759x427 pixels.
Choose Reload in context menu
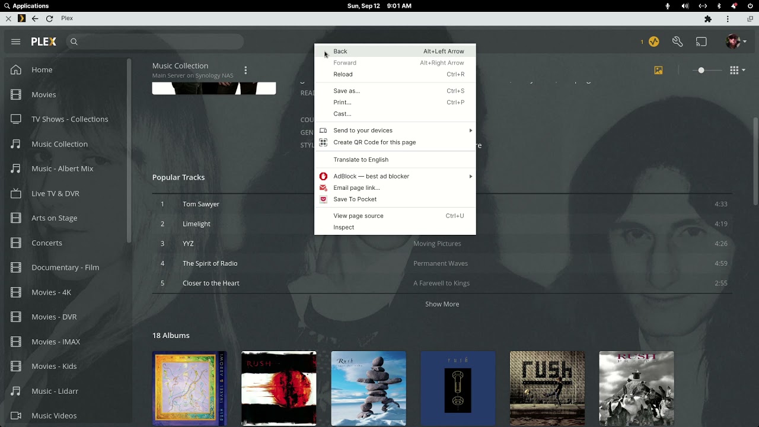coord(395,74)
